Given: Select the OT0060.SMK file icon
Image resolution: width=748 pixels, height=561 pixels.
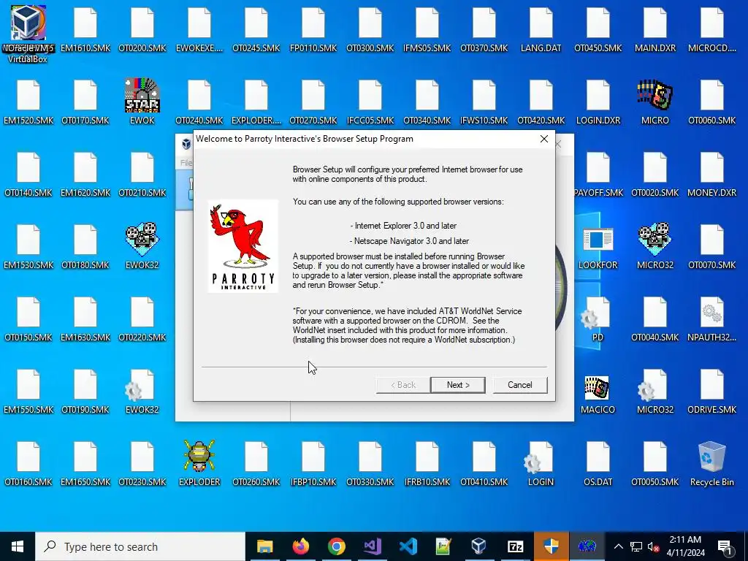Looking at the screenshot, I should pyautogui.click(x=711, y=101).
